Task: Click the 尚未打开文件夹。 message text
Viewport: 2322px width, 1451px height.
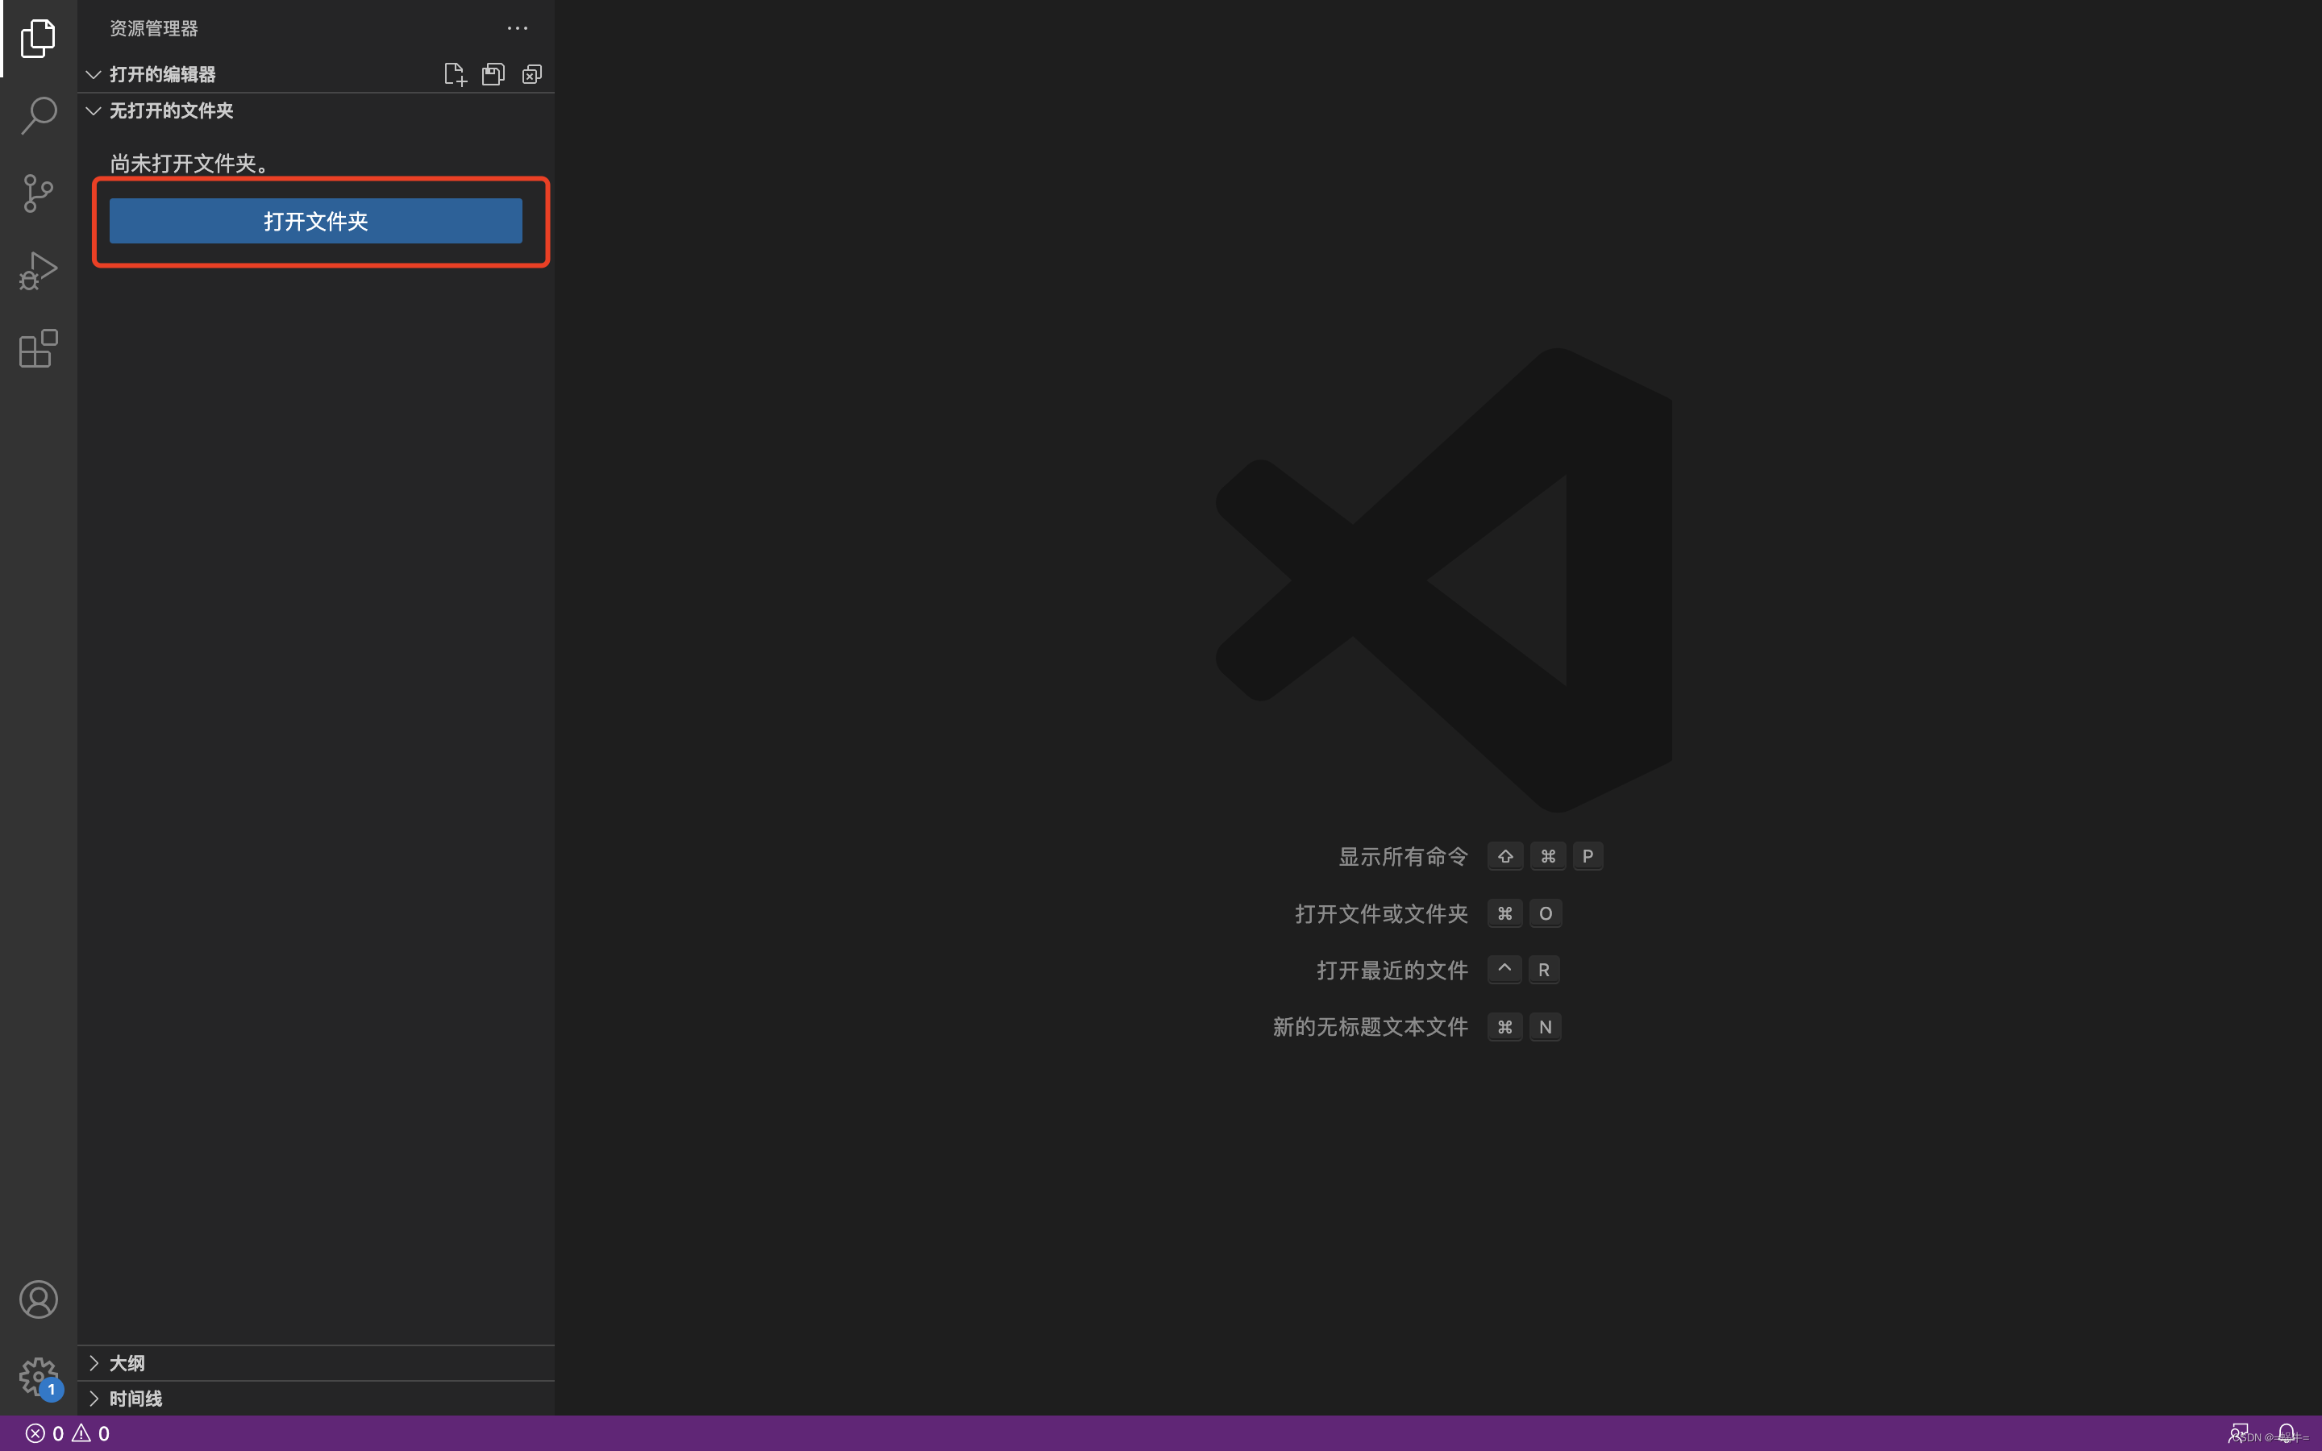Action: (x=189, y=163)
